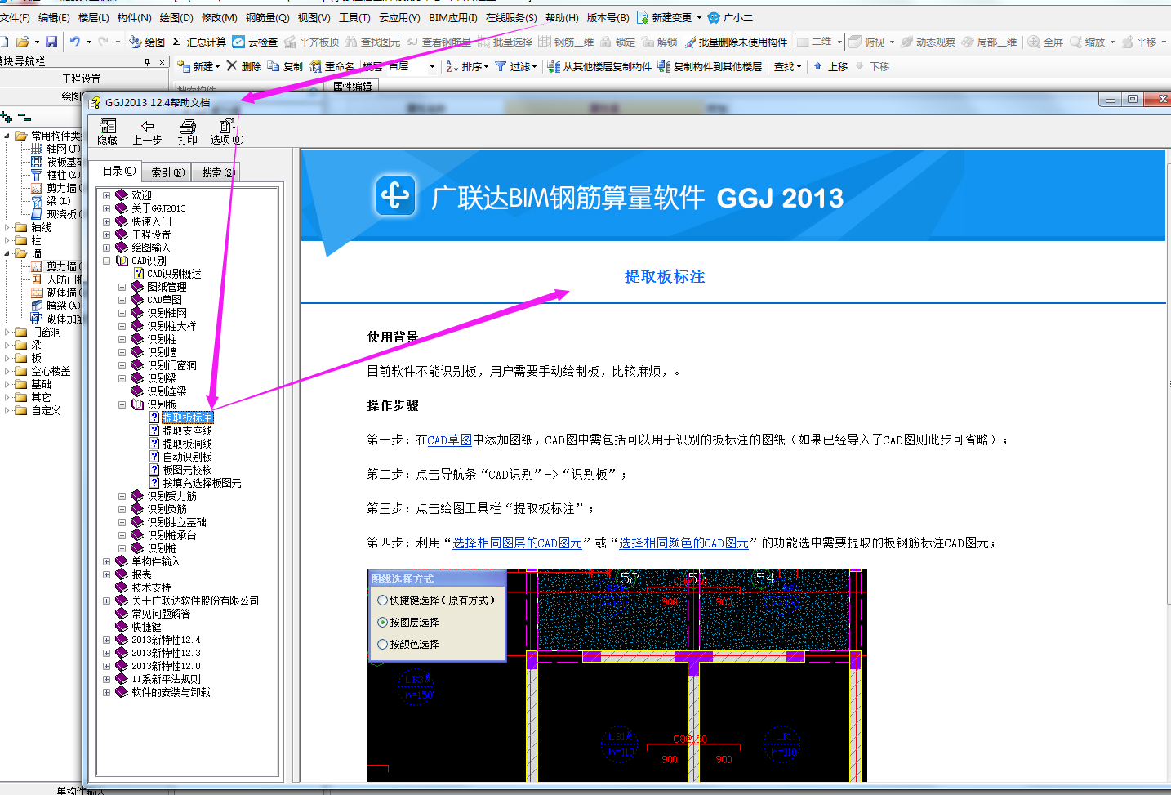Viewport: 1171px width, 795px height.
Task: Select 板图元校核 help topic
Action: tap(187, 470)
